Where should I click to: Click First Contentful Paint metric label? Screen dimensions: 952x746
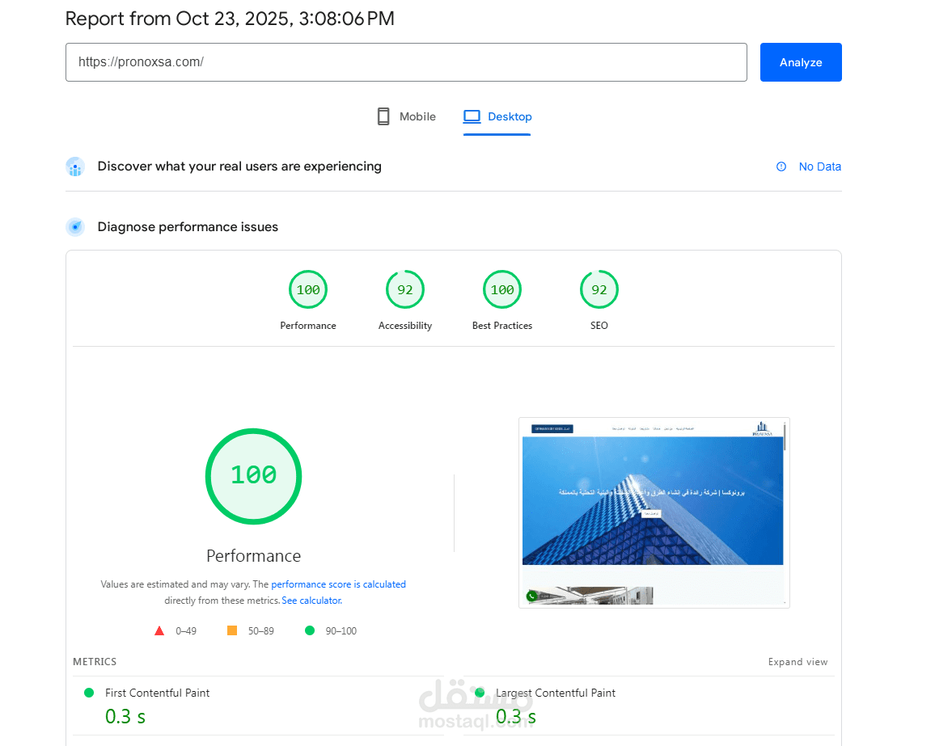tap(157, 693)
